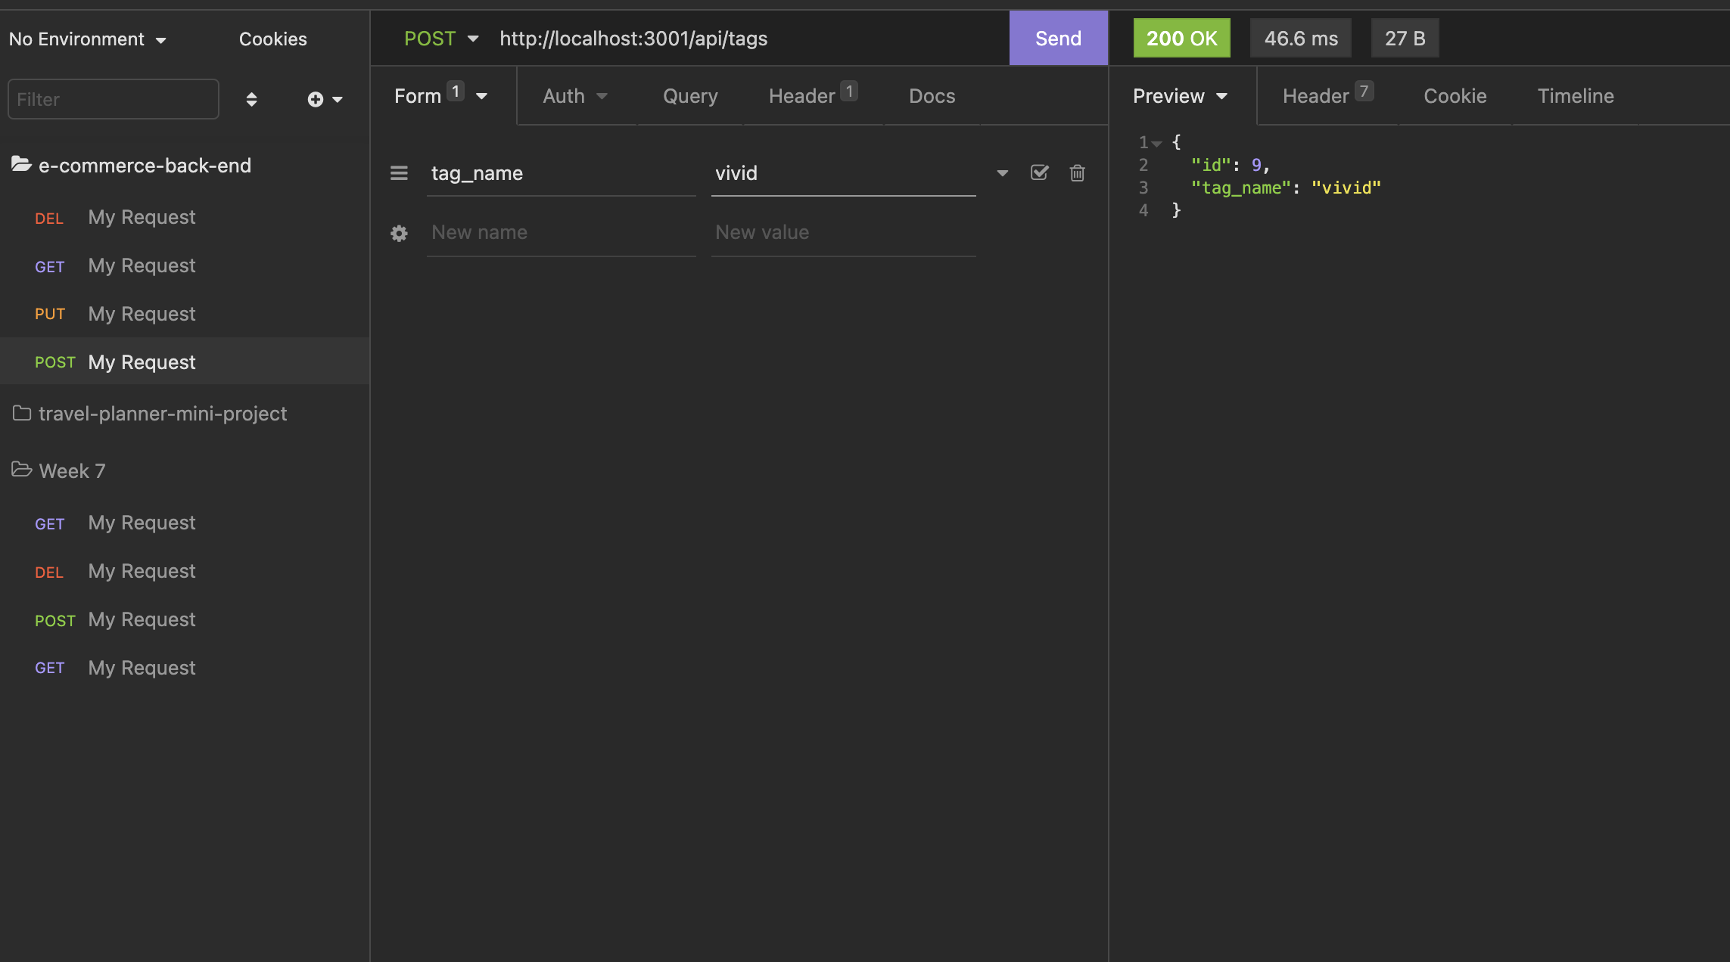Open the Preview mode dropdown
Viewport: 1730px width, 962px height.
[1179, 96]
